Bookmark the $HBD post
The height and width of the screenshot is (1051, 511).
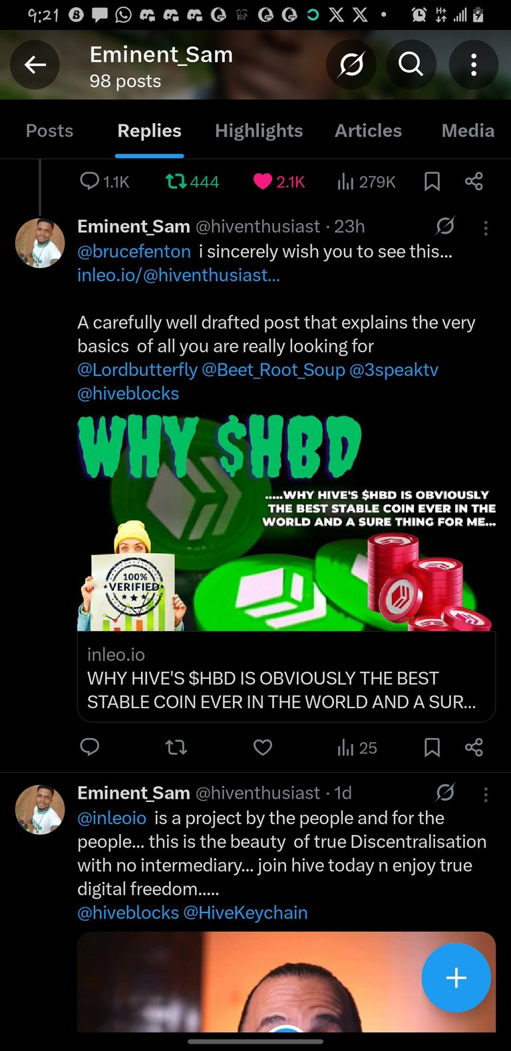(x=432, y=747)
